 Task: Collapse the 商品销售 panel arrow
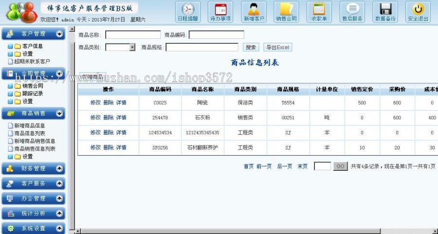click(x=59, y=113)
